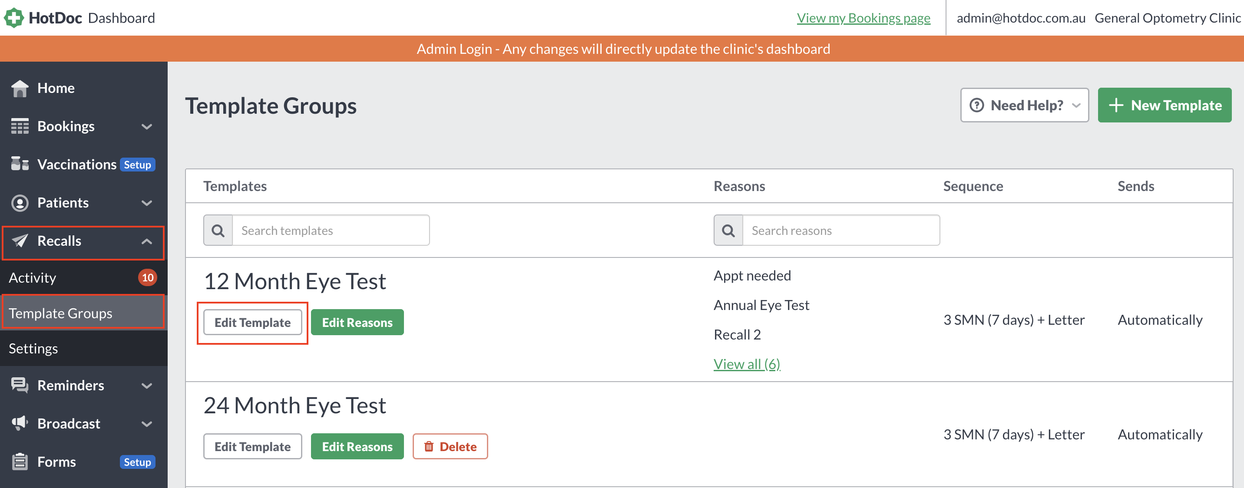The height and width of the screenshot is (488, 1244).
Task: Click the Annual Eye Test reason
Action: [x=761, y=305]
